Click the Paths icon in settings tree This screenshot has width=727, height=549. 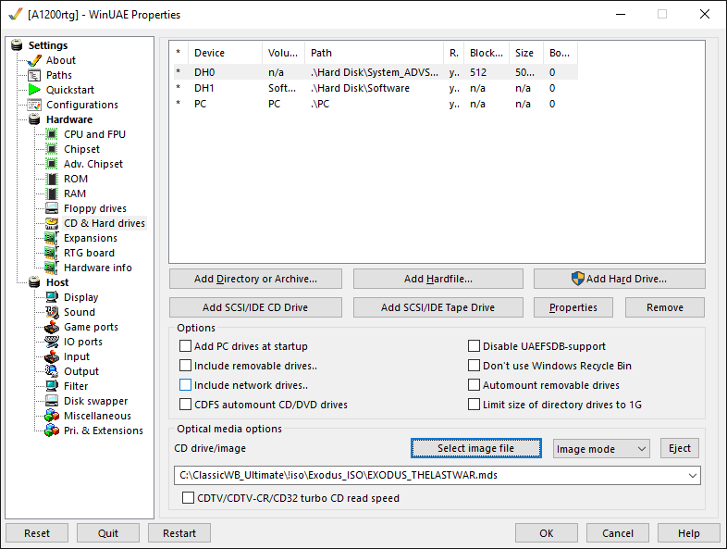[x=34, y=75]
